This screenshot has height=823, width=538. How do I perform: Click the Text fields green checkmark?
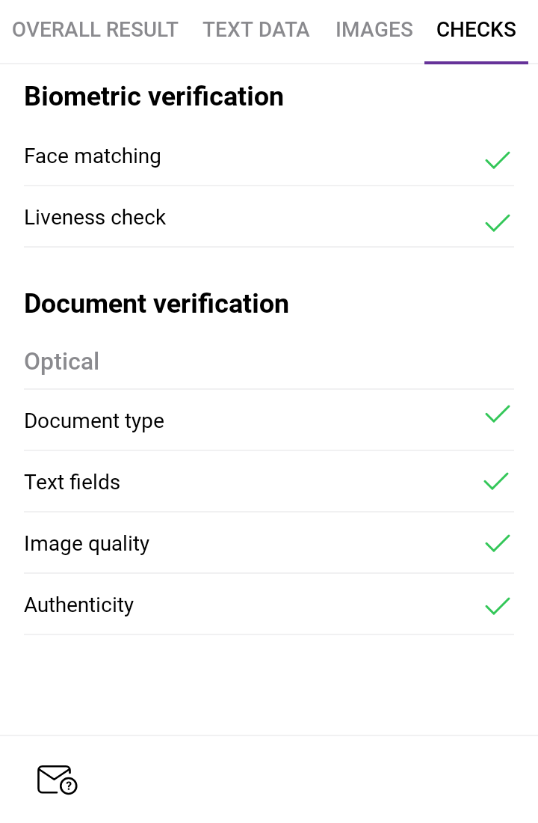(x=497, y=481)
